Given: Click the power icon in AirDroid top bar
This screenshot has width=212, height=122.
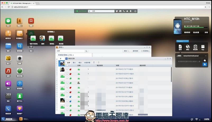Looking at the screenshot, I should pos(135,11).
